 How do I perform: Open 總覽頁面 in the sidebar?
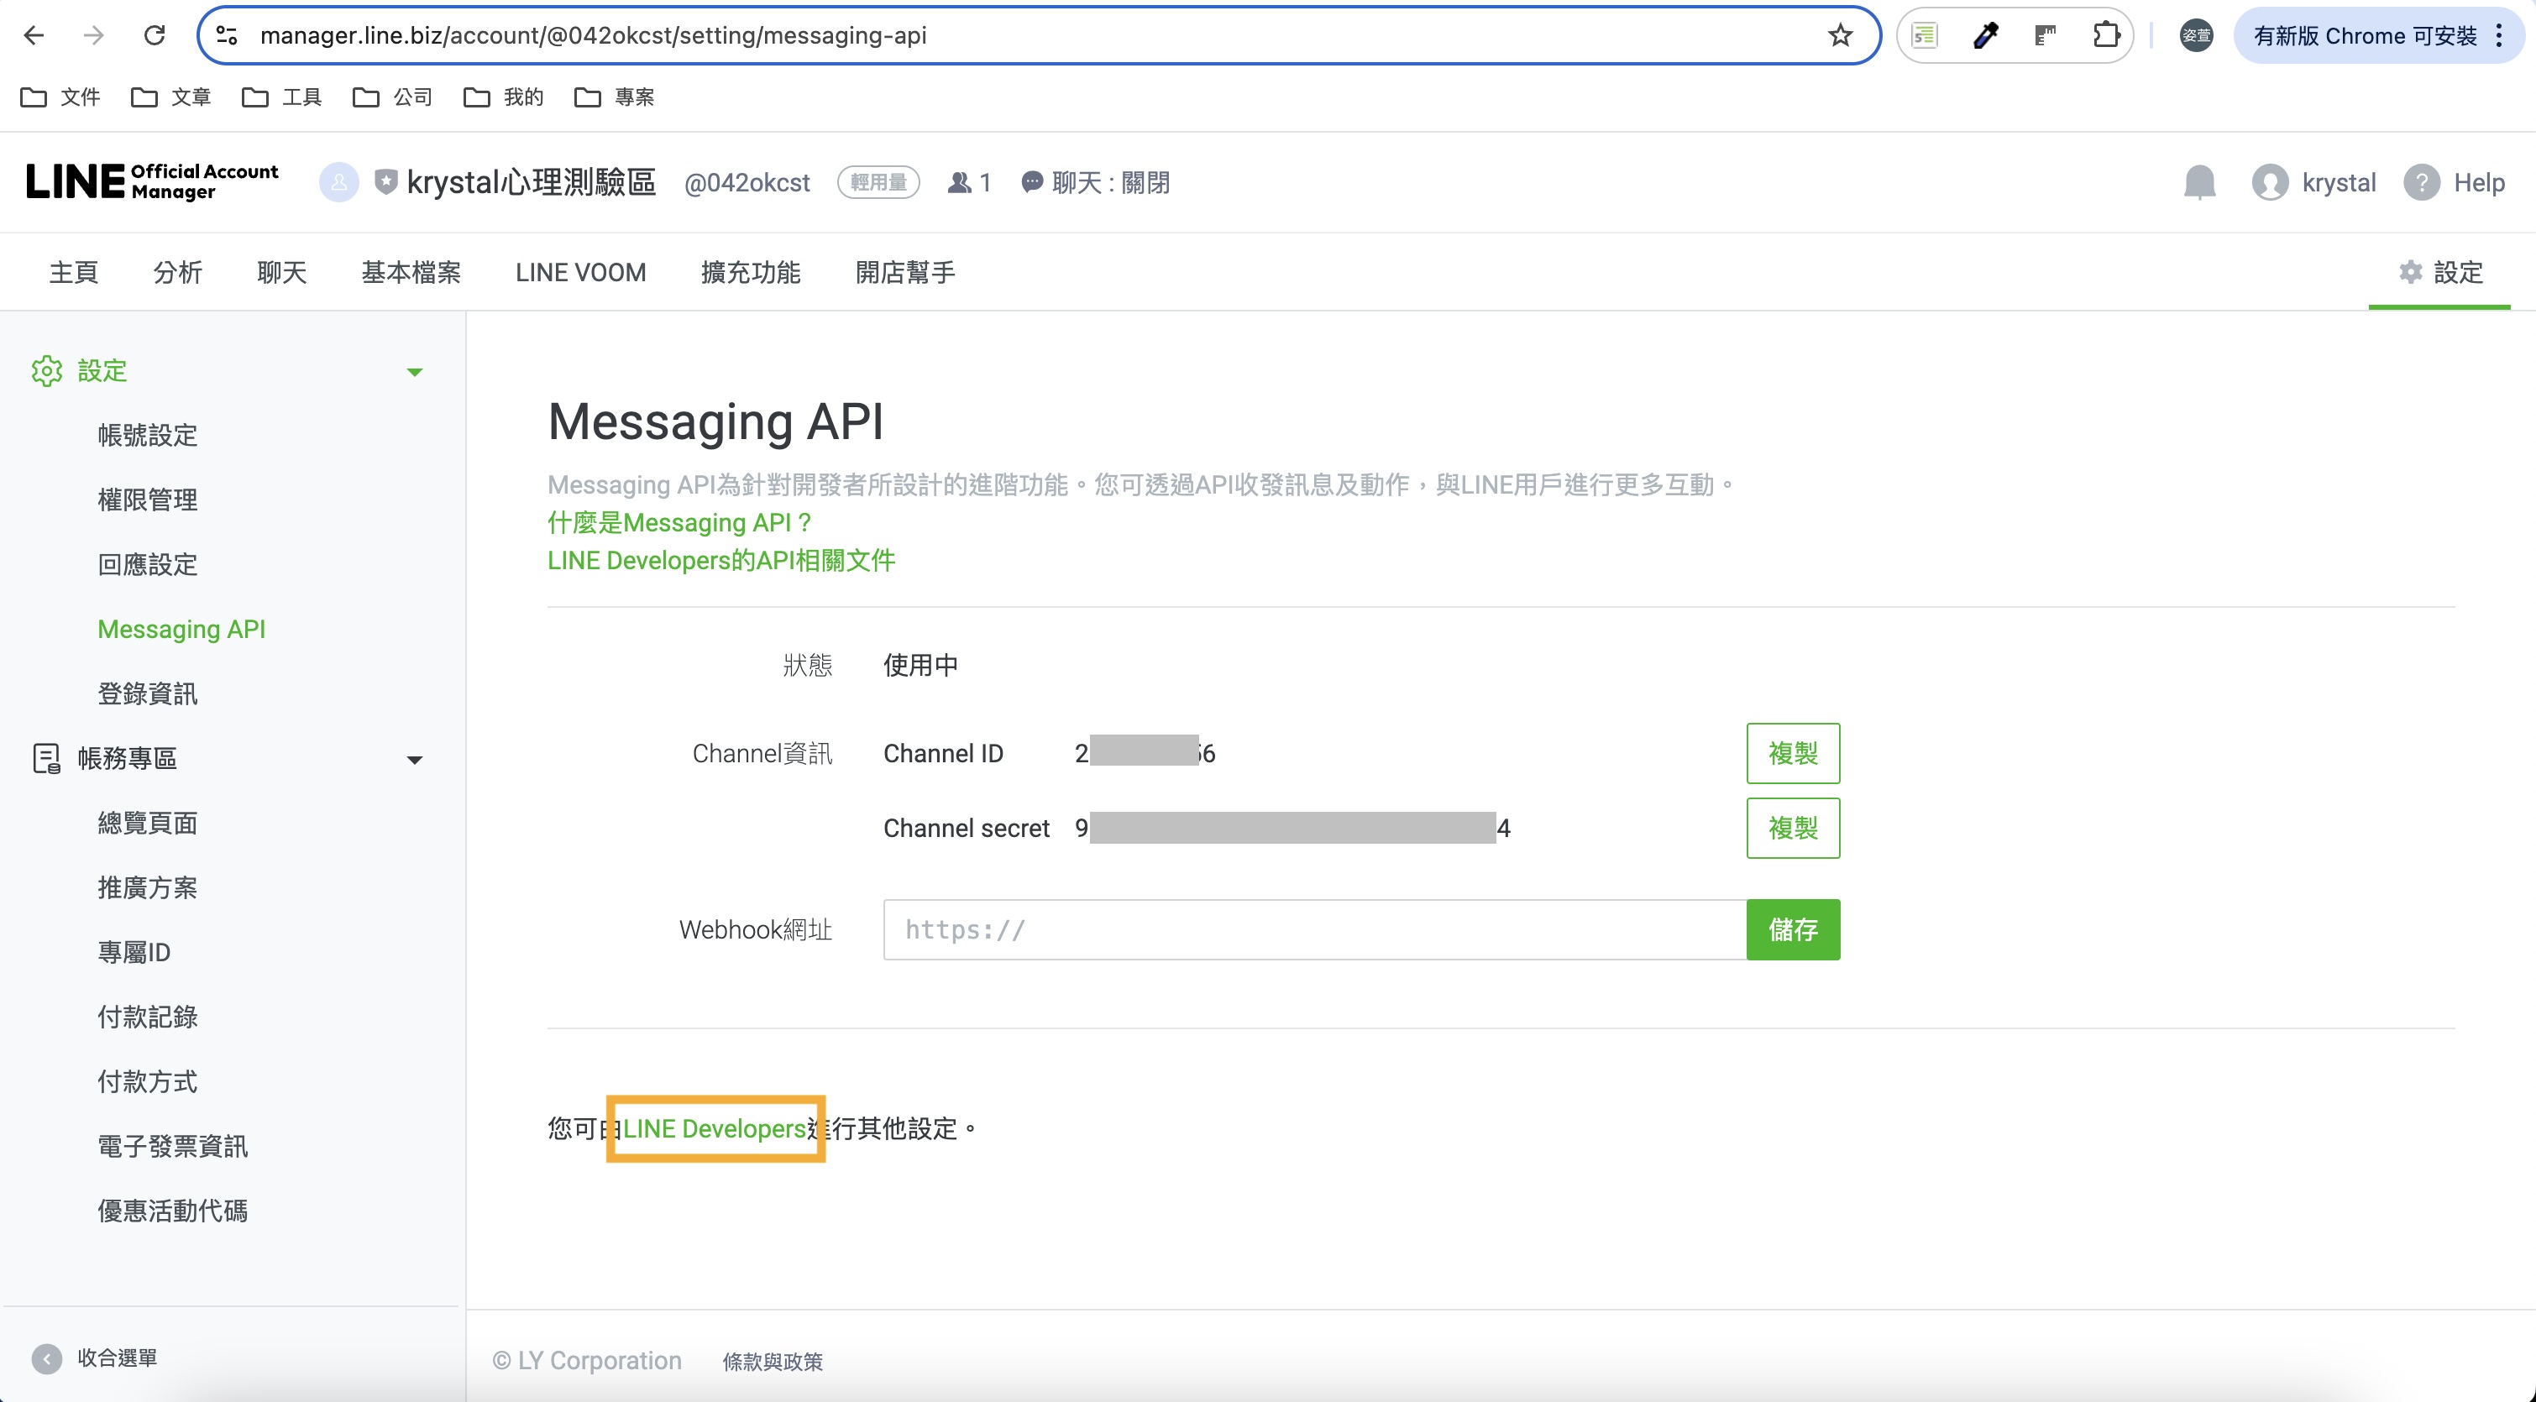pos(148,823)
